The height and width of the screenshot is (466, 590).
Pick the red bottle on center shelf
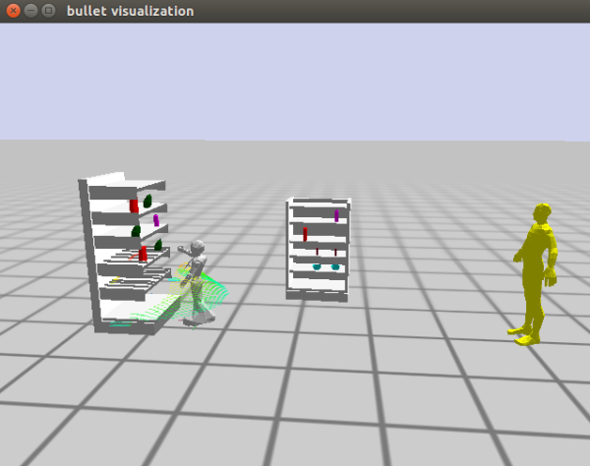pos(305,234)
